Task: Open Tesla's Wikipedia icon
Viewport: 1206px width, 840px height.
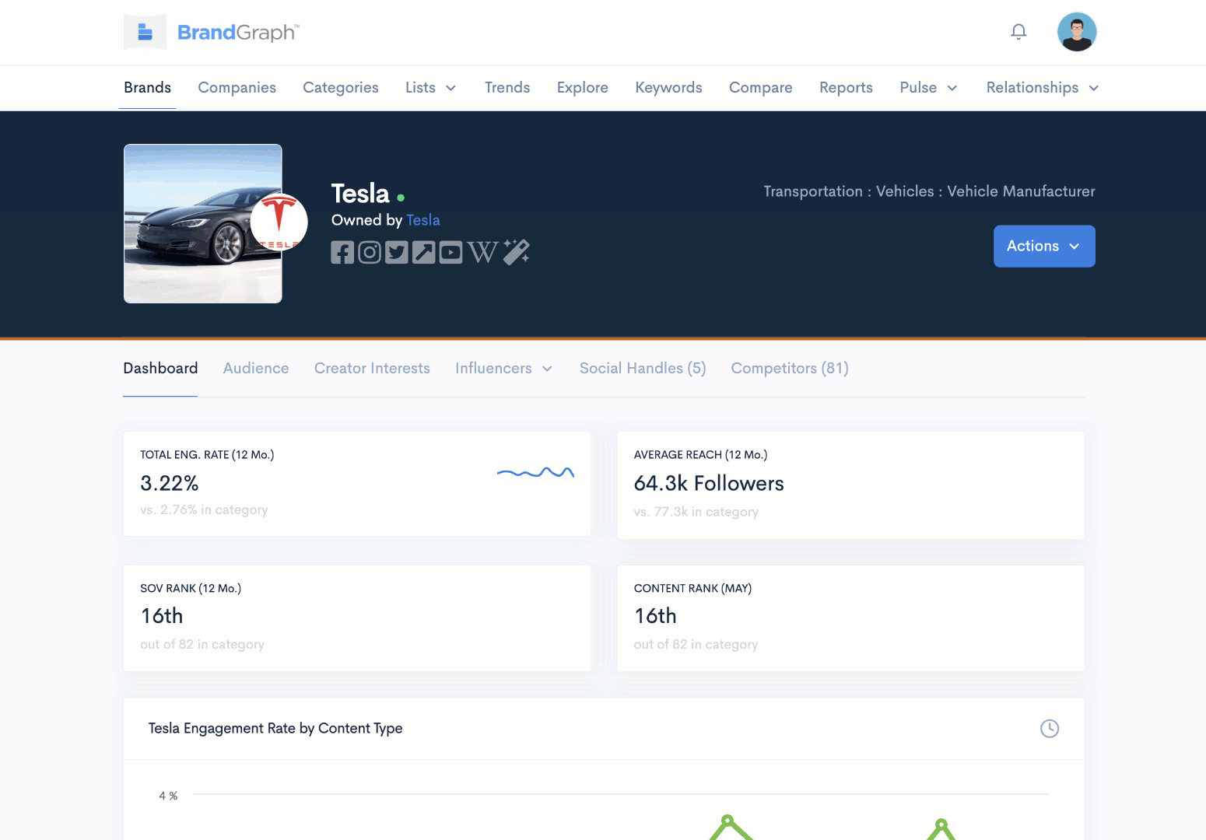Action: [482, 252]
